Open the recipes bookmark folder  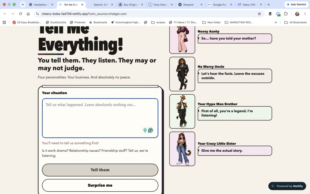click(158, 22)
